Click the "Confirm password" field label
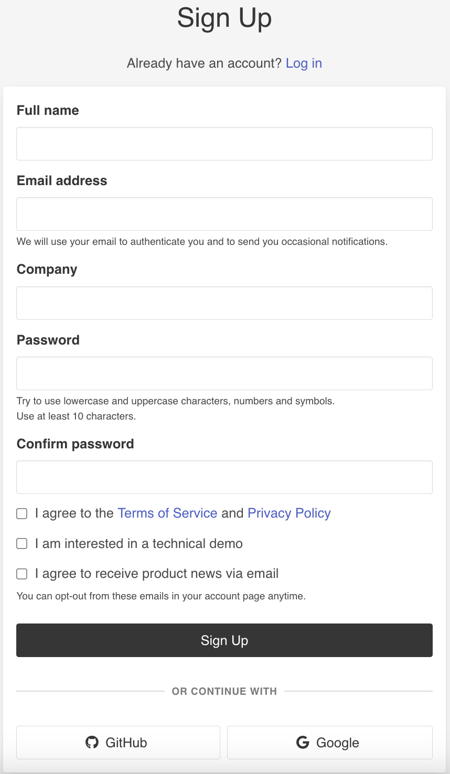 [76, 444]
